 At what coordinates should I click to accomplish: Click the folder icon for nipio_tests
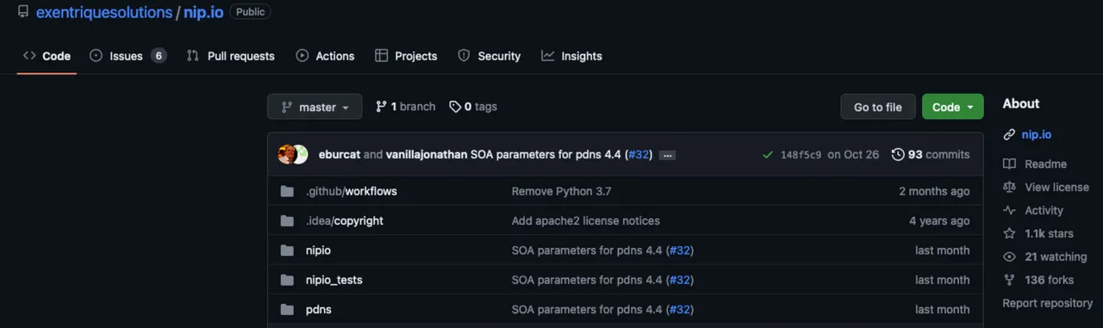pos(287,280)
